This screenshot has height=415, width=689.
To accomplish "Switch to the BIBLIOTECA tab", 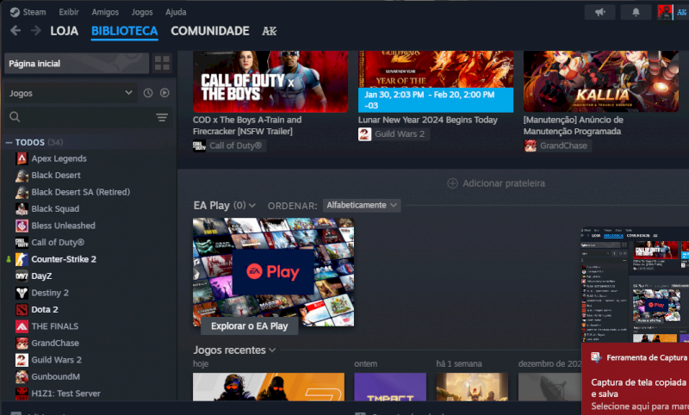I will pos(124,31).
